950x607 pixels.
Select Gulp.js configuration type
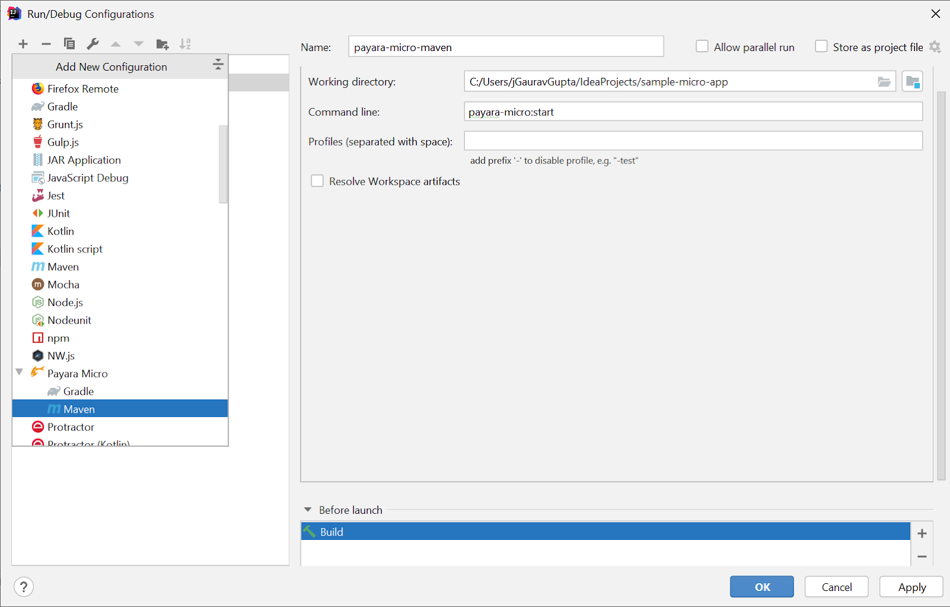(x=120, y=142)
